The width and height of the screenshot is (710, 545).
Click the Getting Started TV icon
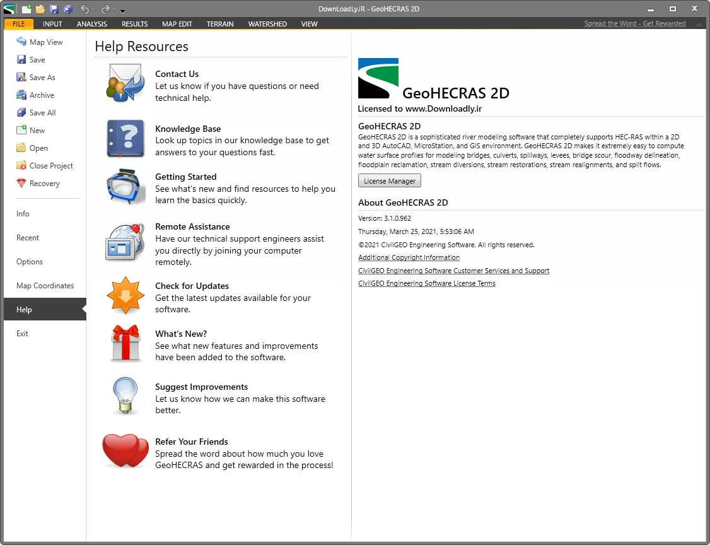tap(125, 187)
